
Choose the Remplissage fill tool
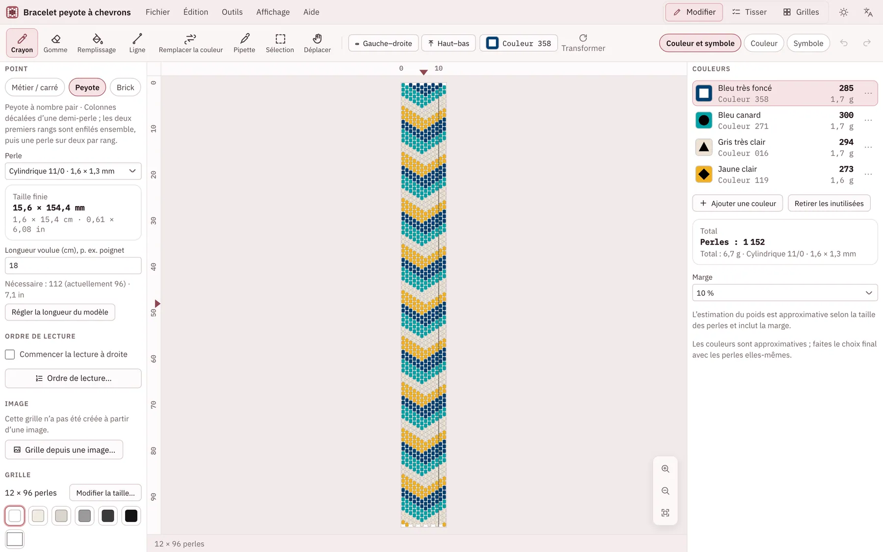click(x=97, y=43)
